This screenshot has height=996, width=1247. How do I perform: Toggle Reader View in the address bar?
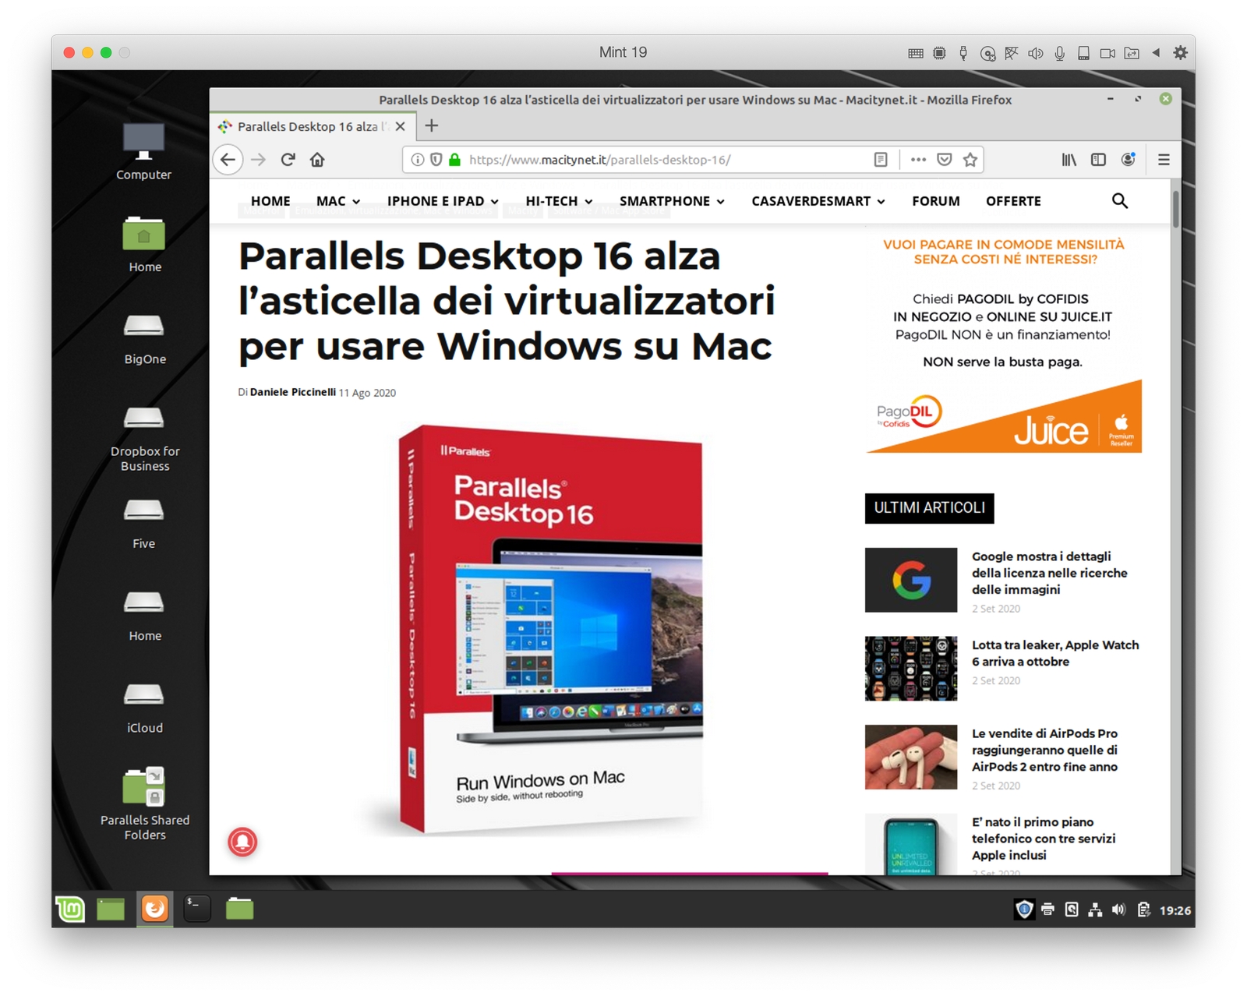[881, 160]
